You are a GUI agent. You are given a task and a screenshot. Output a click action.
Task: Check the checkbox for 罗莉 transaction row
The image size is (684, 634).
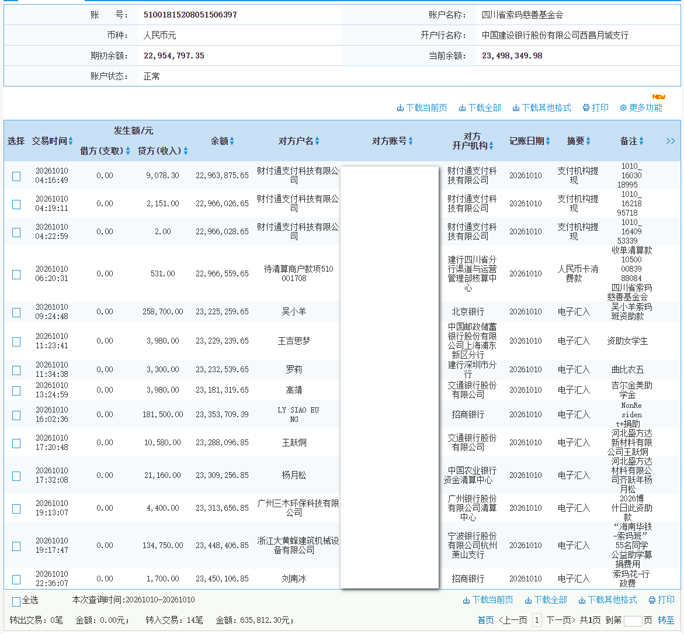coord(16,370)
